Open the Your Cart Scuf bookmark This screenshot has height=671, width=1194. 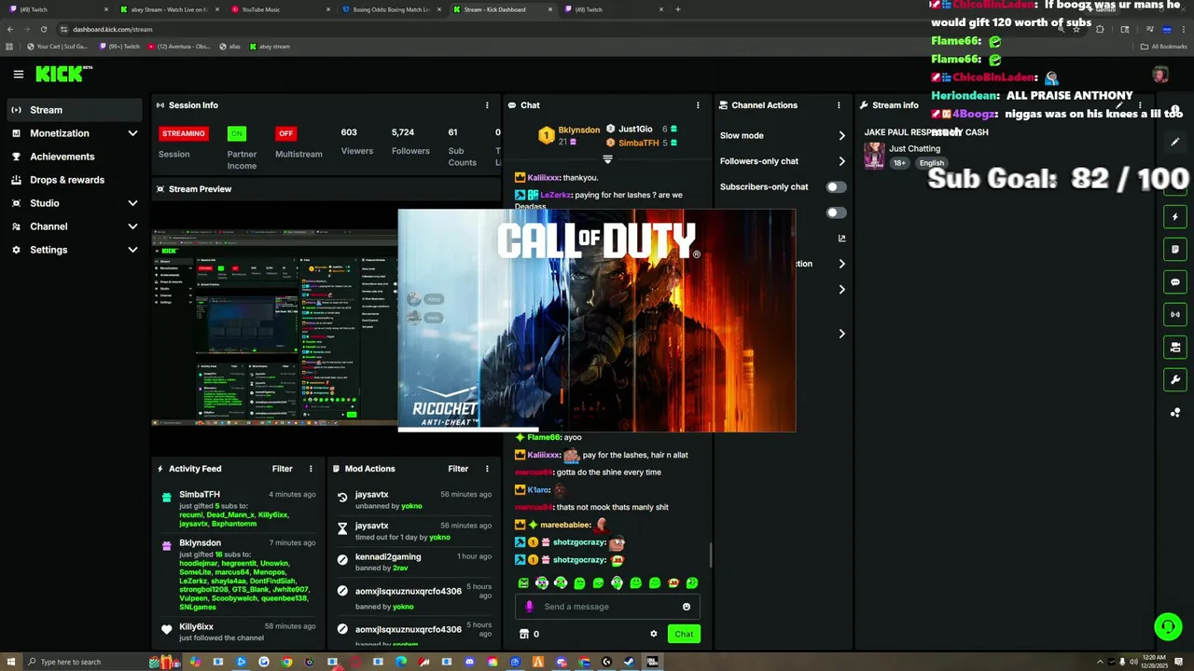point(58,47)
